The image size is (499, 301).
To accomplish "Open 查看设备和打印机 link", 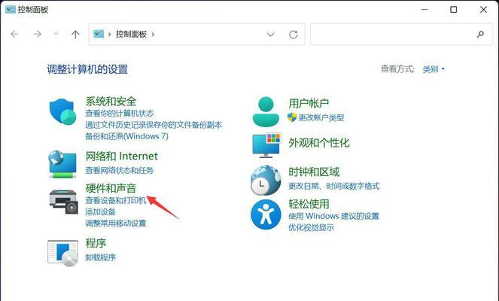I will point(115,200).
